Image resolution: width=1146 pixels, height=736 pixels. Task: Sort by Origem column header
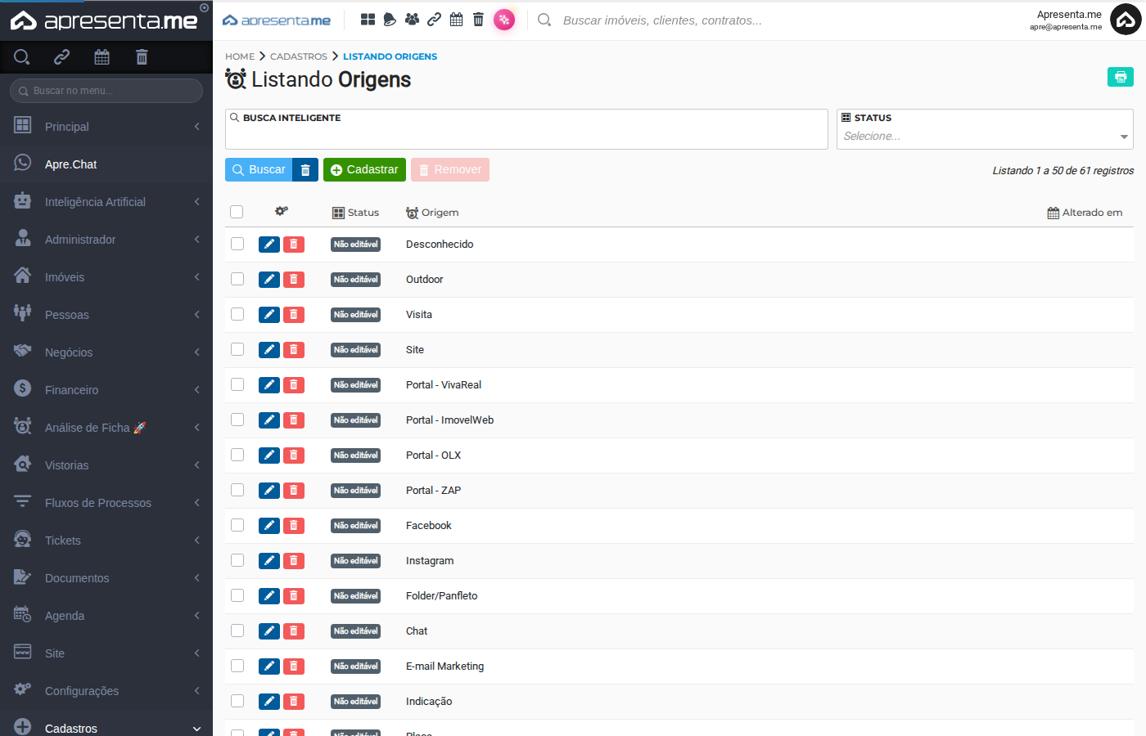tap(432, 213)
